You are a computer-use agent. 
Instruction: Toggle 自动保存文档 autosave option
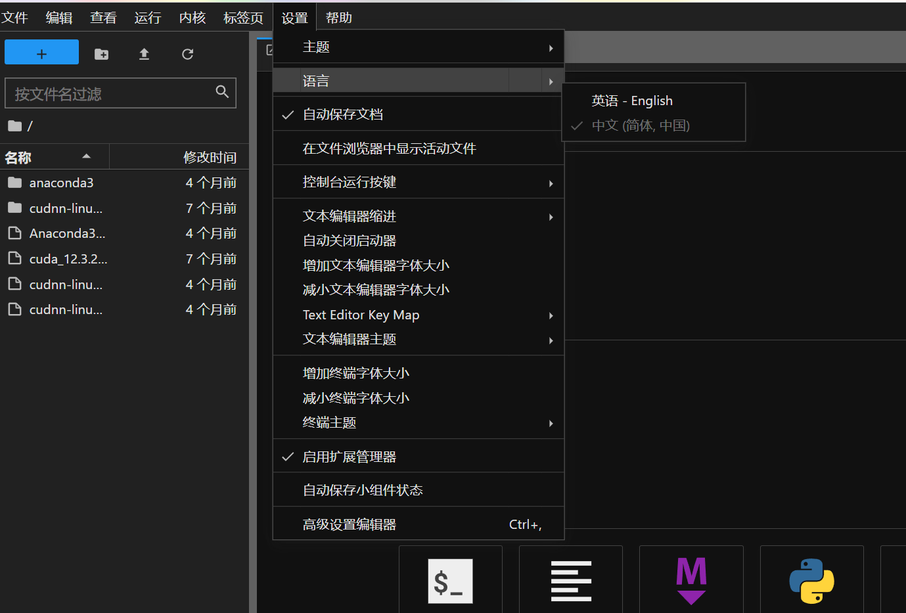point(343,114)
